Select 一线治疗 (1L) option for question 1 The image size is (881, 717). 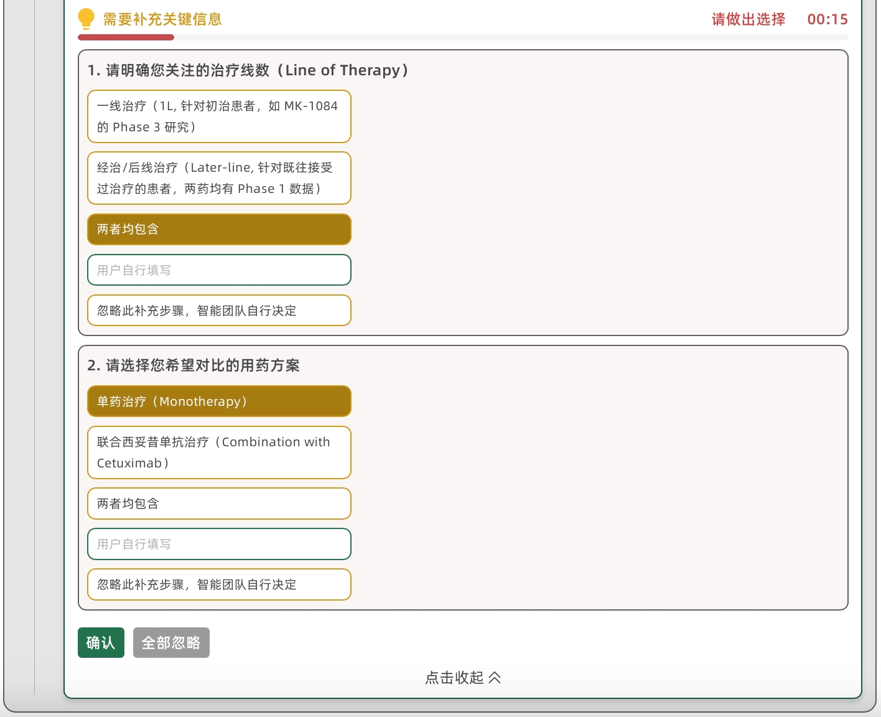[219, 116]
